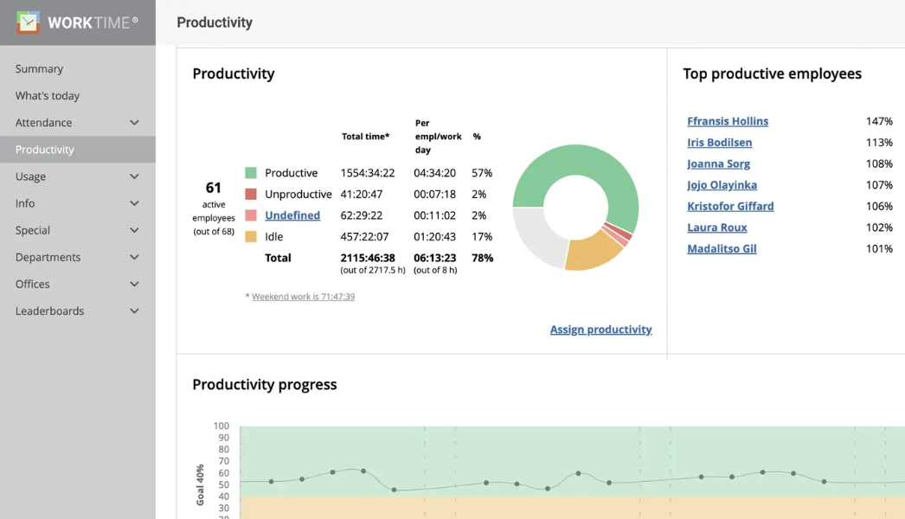The height and width of the screenshot is (519, 905).
Task: Go to What's today
Action: click(x=48, y=96)
